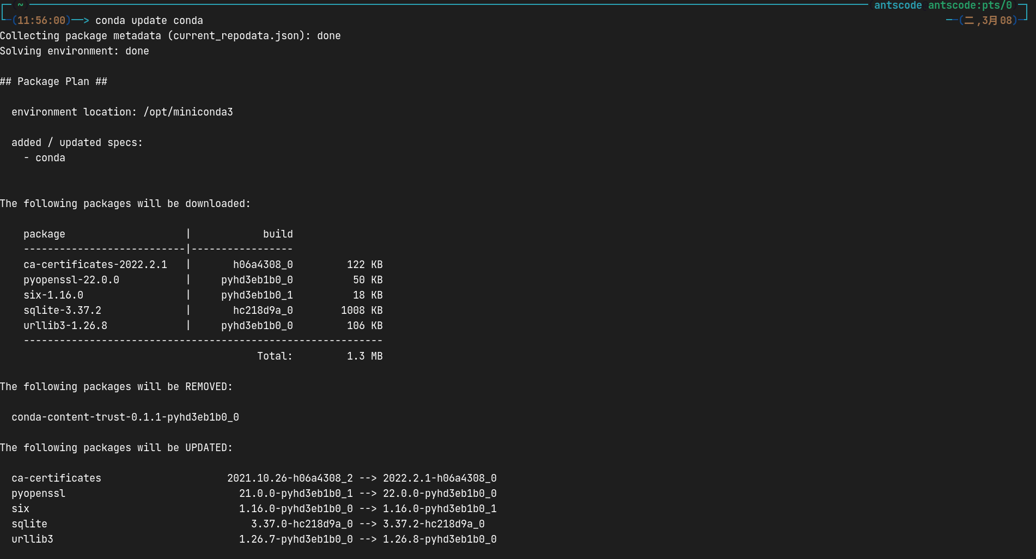Select the conda-content-trust removal entry
1036x559 pixels.
tap(125, 417)
